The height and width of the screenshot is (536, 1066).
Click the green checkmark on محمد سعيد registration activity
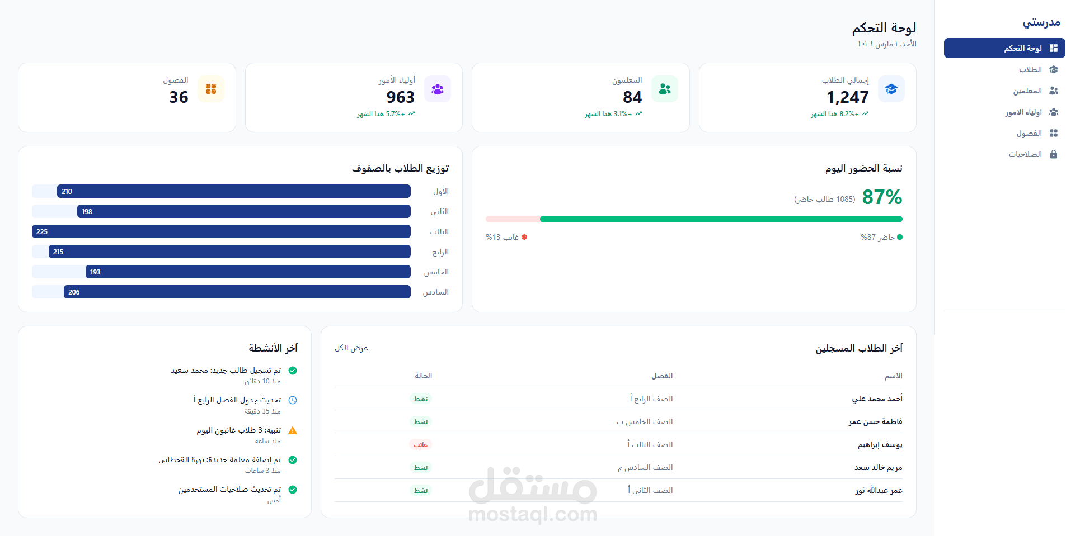tap(292, 371)
